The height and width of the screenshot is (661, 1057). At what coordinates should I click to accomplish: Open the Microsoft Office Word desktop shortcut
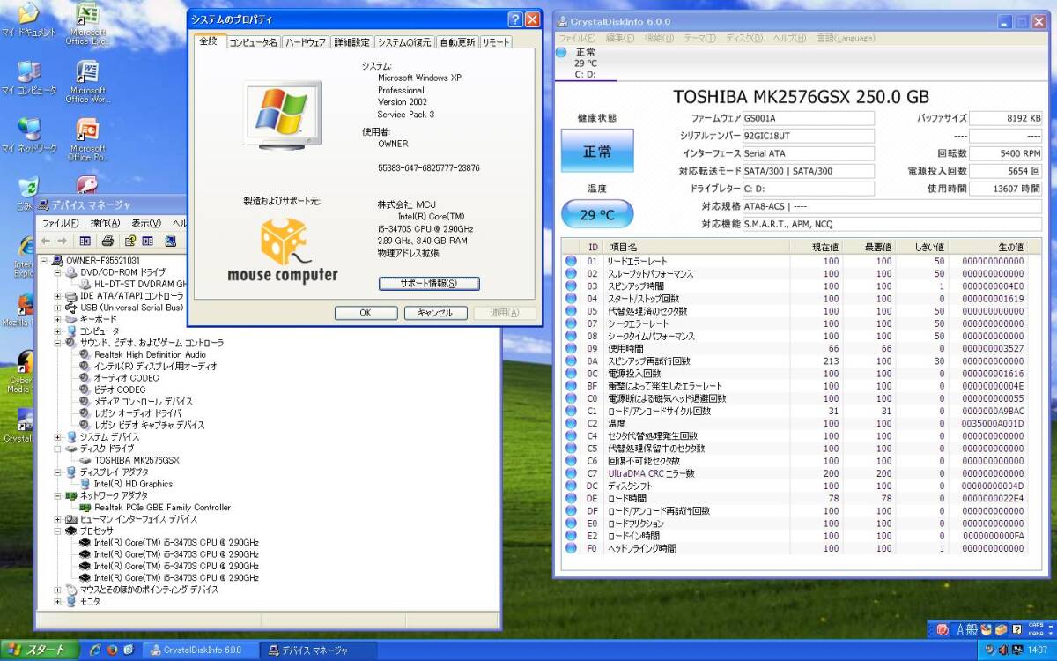pos(86,83)
